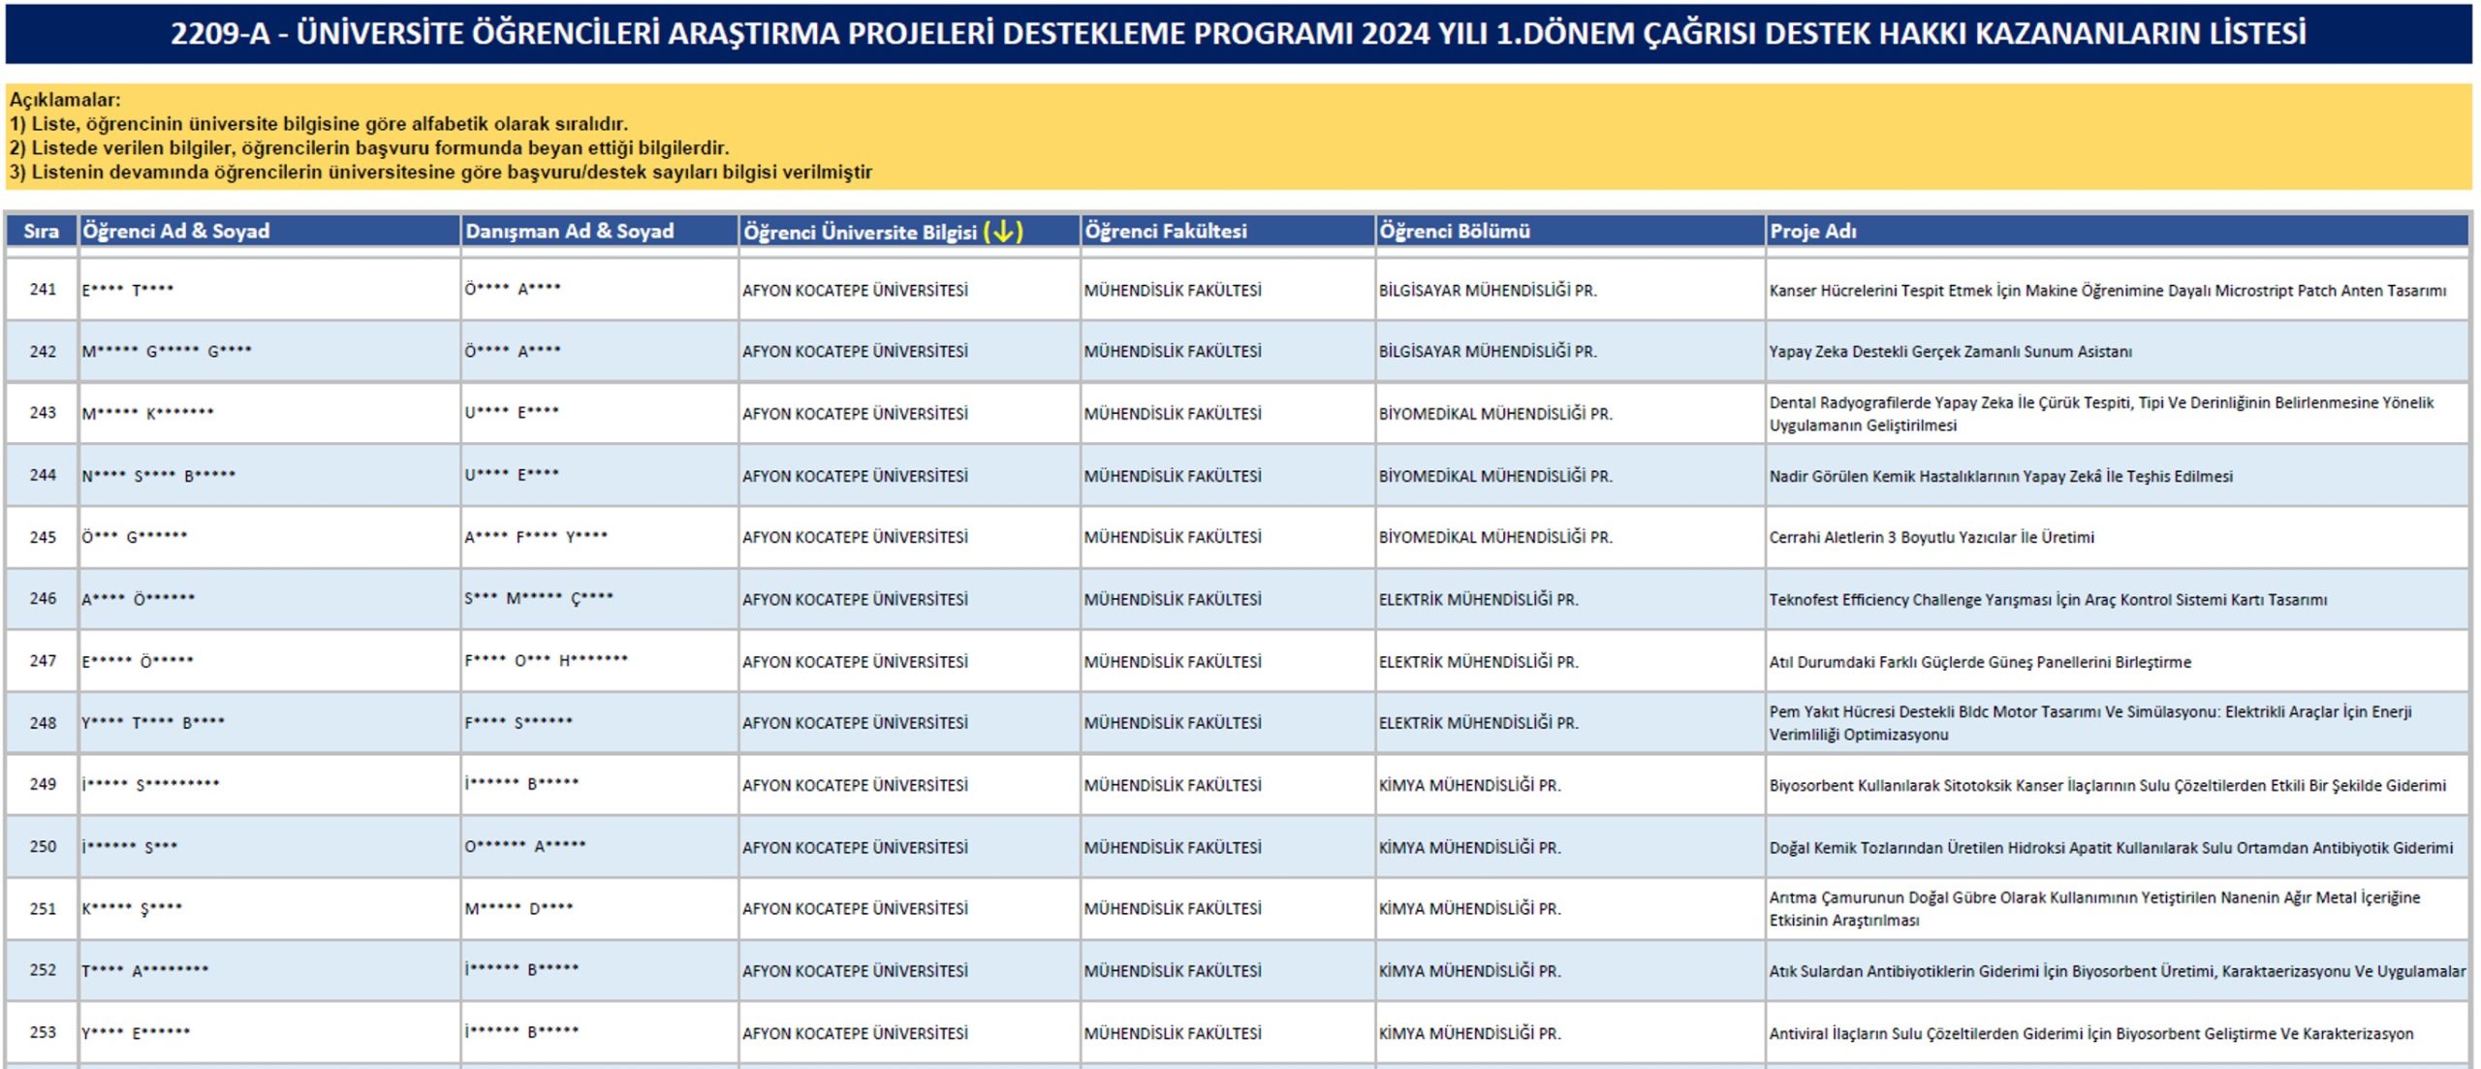Click project Atıl Durumdaki Farklı Güçlerde Güneş Panellerini Birleştirme
2481x1069 pixels.
(x=1980, y=662)
